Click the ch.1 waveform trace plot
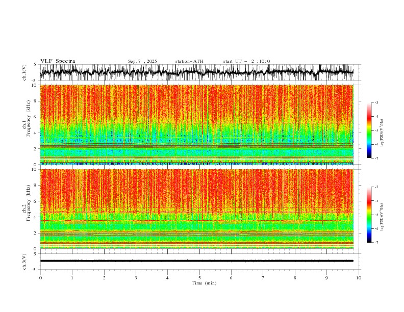This screenshot has height=312, width=404. [x=196, y=72]
